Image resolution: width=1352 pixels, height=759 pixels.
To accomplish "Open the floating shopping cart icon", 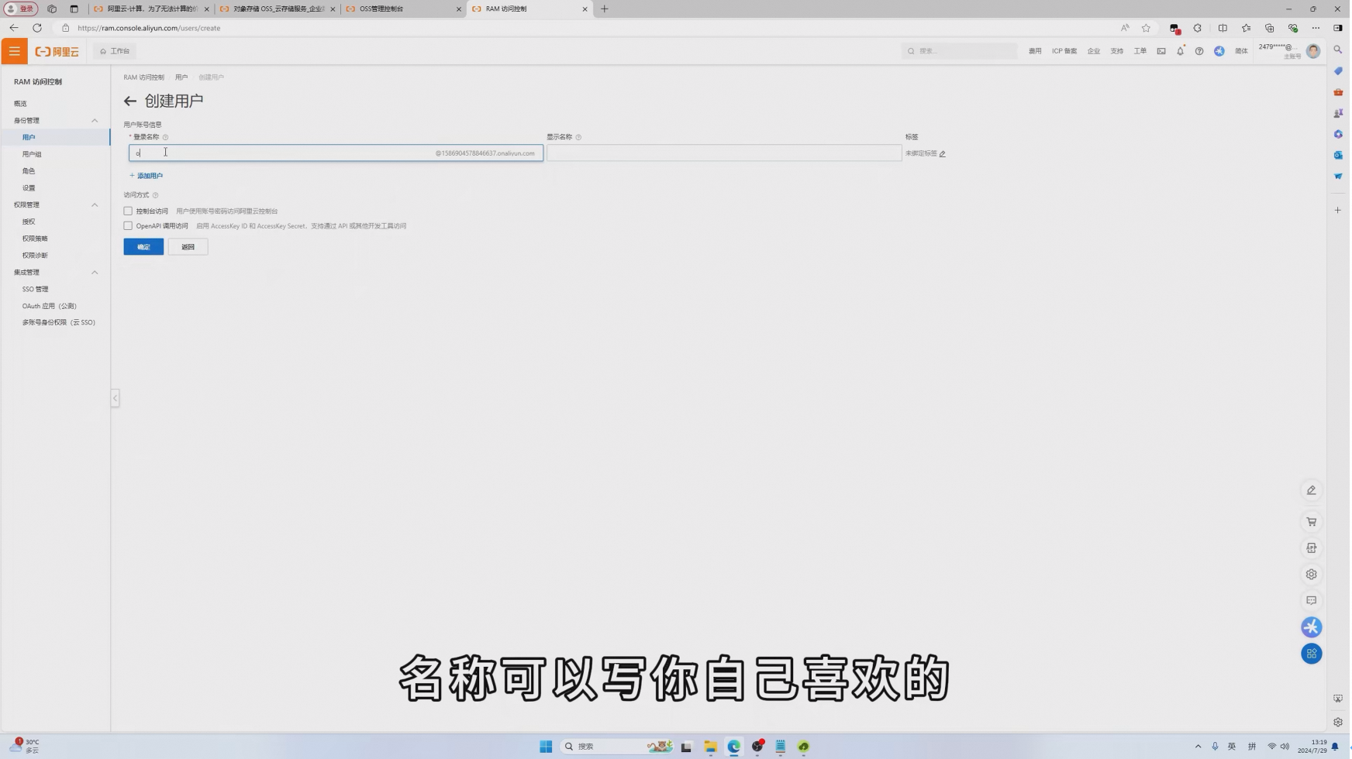I will 1312,522.
